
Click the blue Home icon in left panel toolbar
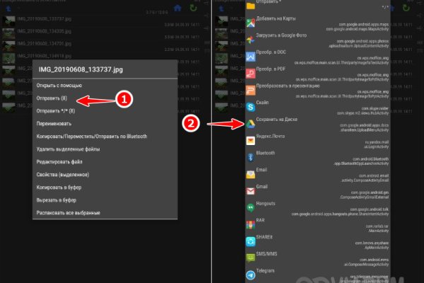[177, 8]
